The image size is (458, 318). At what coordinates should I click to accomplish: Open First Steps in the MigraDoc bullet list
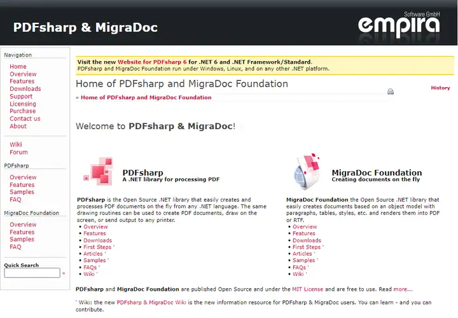[x=307, y=247]
